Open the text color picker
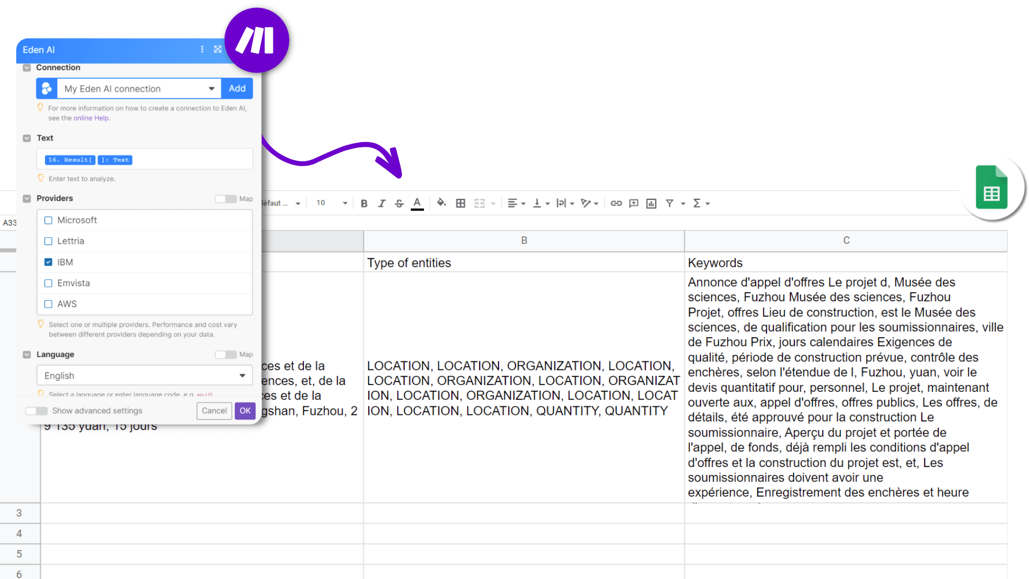 click(x=417, y=203)
